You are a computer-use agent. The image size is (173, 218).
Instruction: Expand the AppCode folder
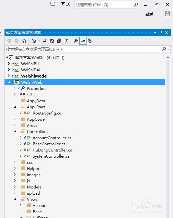[x=15, y=119]
